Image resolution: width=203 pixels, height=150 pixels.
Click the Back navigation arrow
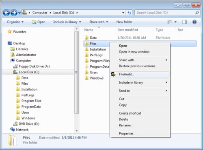coord(6,13)
